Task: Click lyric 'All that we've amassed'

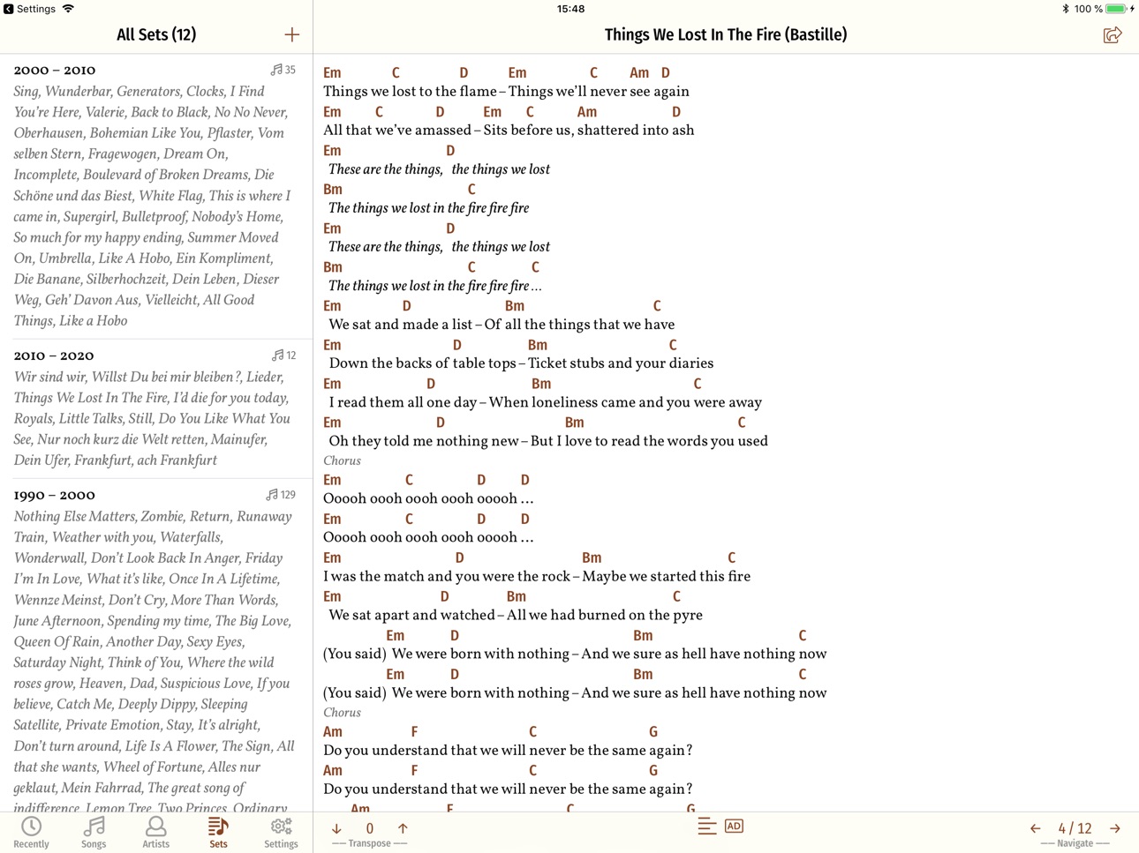Action: click(397, 130)
